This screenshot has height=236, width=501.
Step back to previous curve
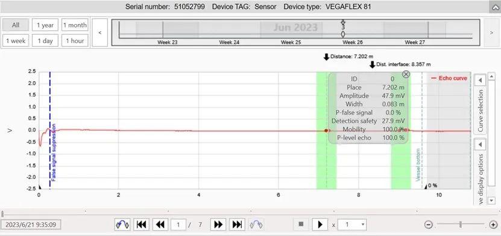[x=160, y=225]
